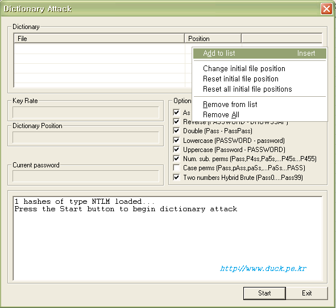This screenshot has height=308, width=336.
Task: Pick 'Reset all initial file positions'
Action: (x=259, y=89)
